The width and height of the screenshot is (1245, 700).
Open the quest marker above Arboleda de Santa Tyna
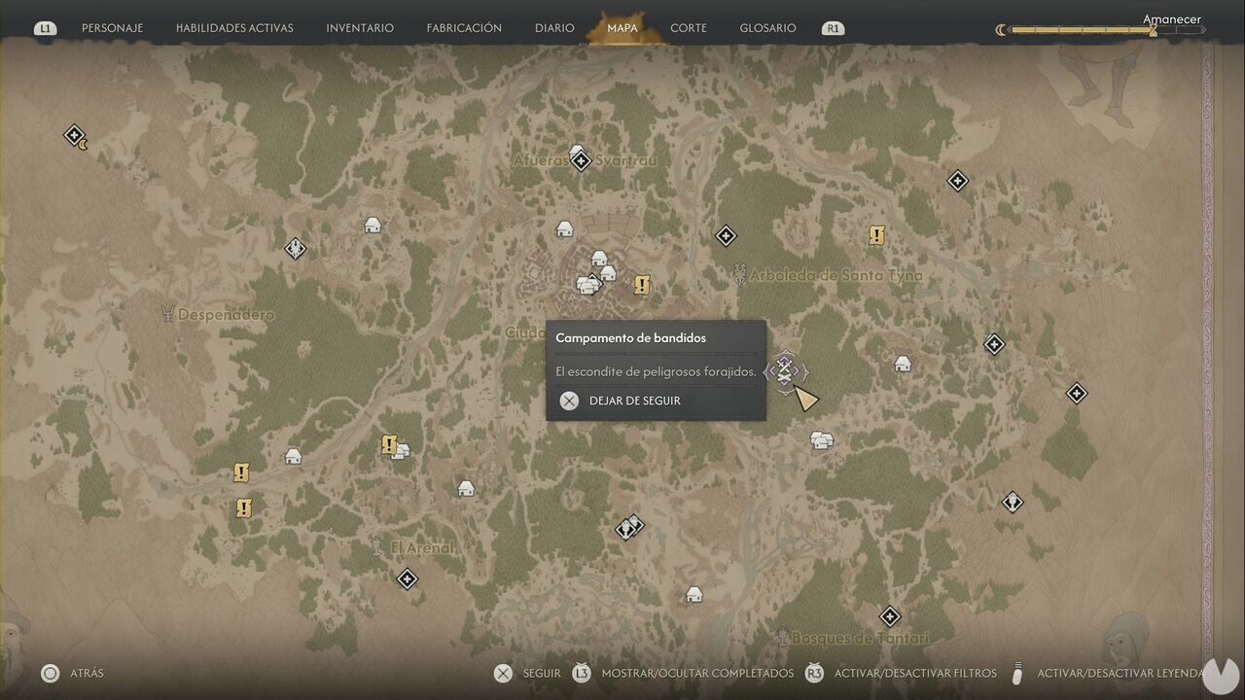(876, 235)
